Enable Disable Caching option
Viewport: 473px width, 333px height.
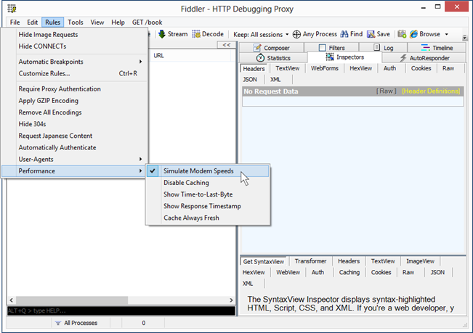click(x=208, y=183)
